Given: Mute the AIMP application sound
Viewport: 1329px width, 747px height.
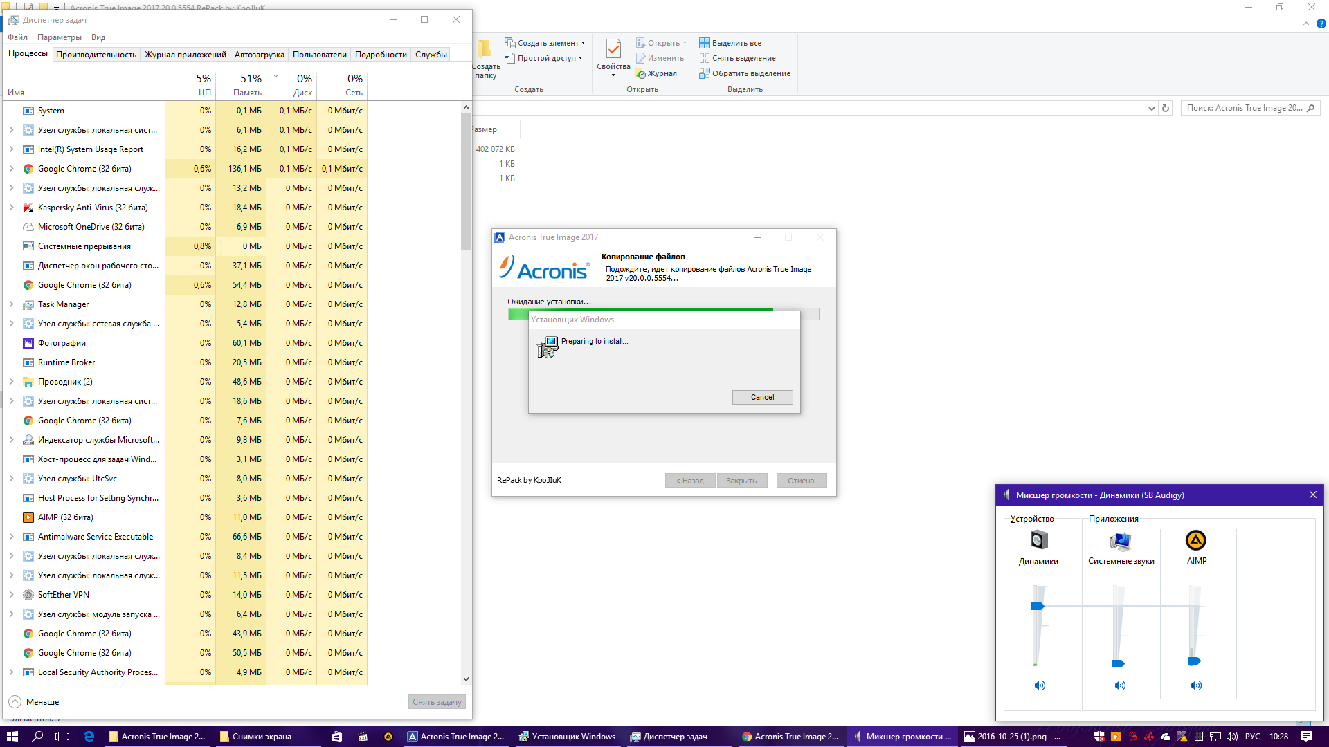Looking at the screenshot, I should tap(1195, 685).
